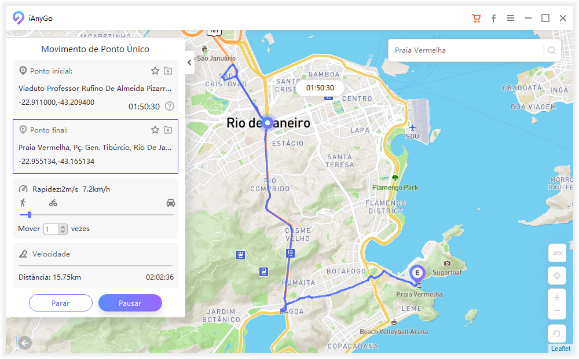This screenshot has height=359, width=579.
Task: Click the help question mark icon
Action: [x=170, y=107]
